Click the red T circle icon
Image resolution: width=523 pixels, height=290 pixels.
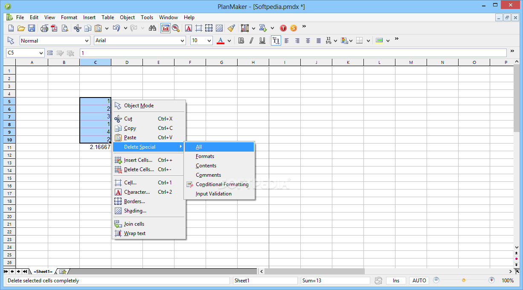[283, 28]
